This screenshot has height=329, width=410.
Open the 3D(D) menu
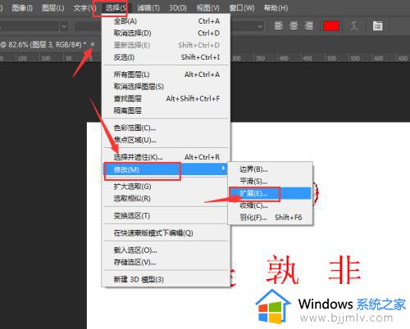178,8
